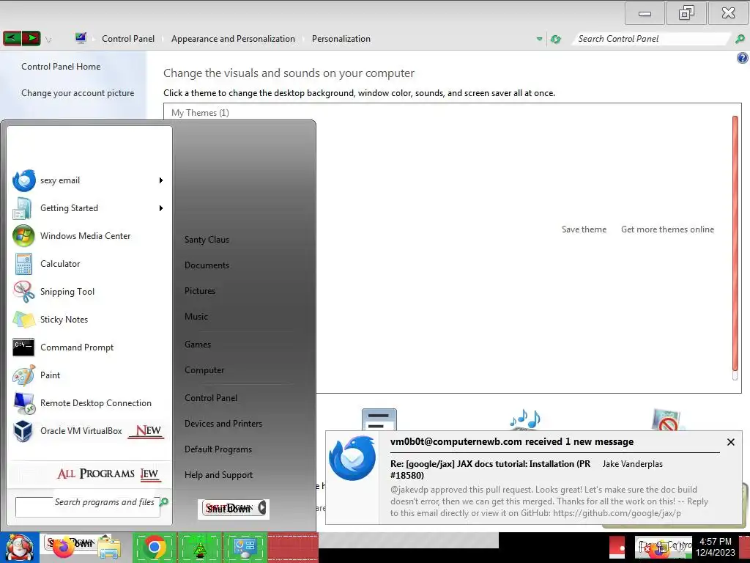Click the Screen Saver icon
The image size is (750, 563).
(668, 419)
